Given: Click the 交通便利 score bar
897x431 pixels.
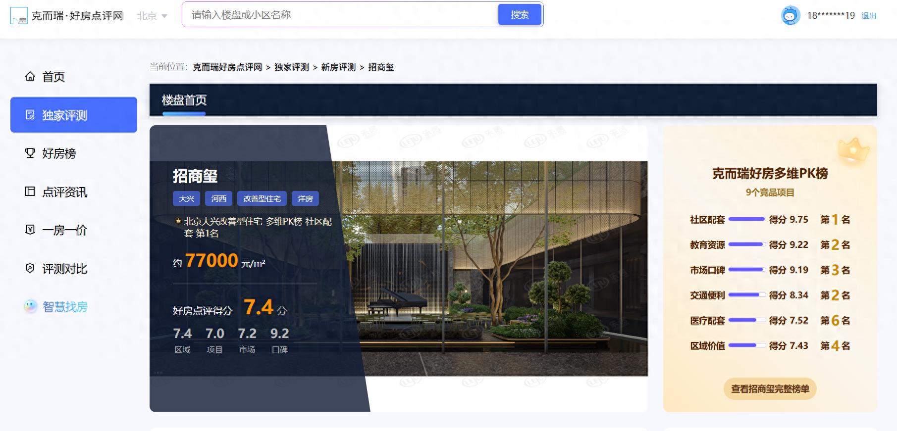Looking at the screenshot, I should [746, 295].
